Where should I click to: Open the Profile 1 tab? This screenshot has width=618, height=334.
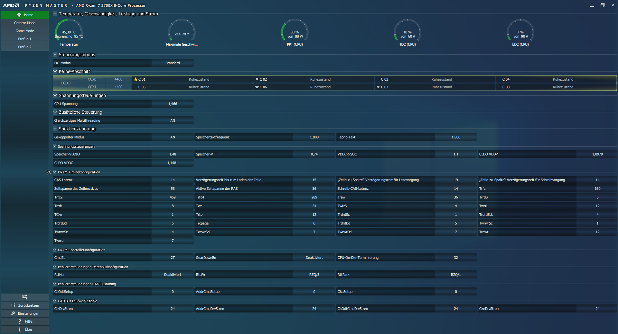(x=25, y=39)
